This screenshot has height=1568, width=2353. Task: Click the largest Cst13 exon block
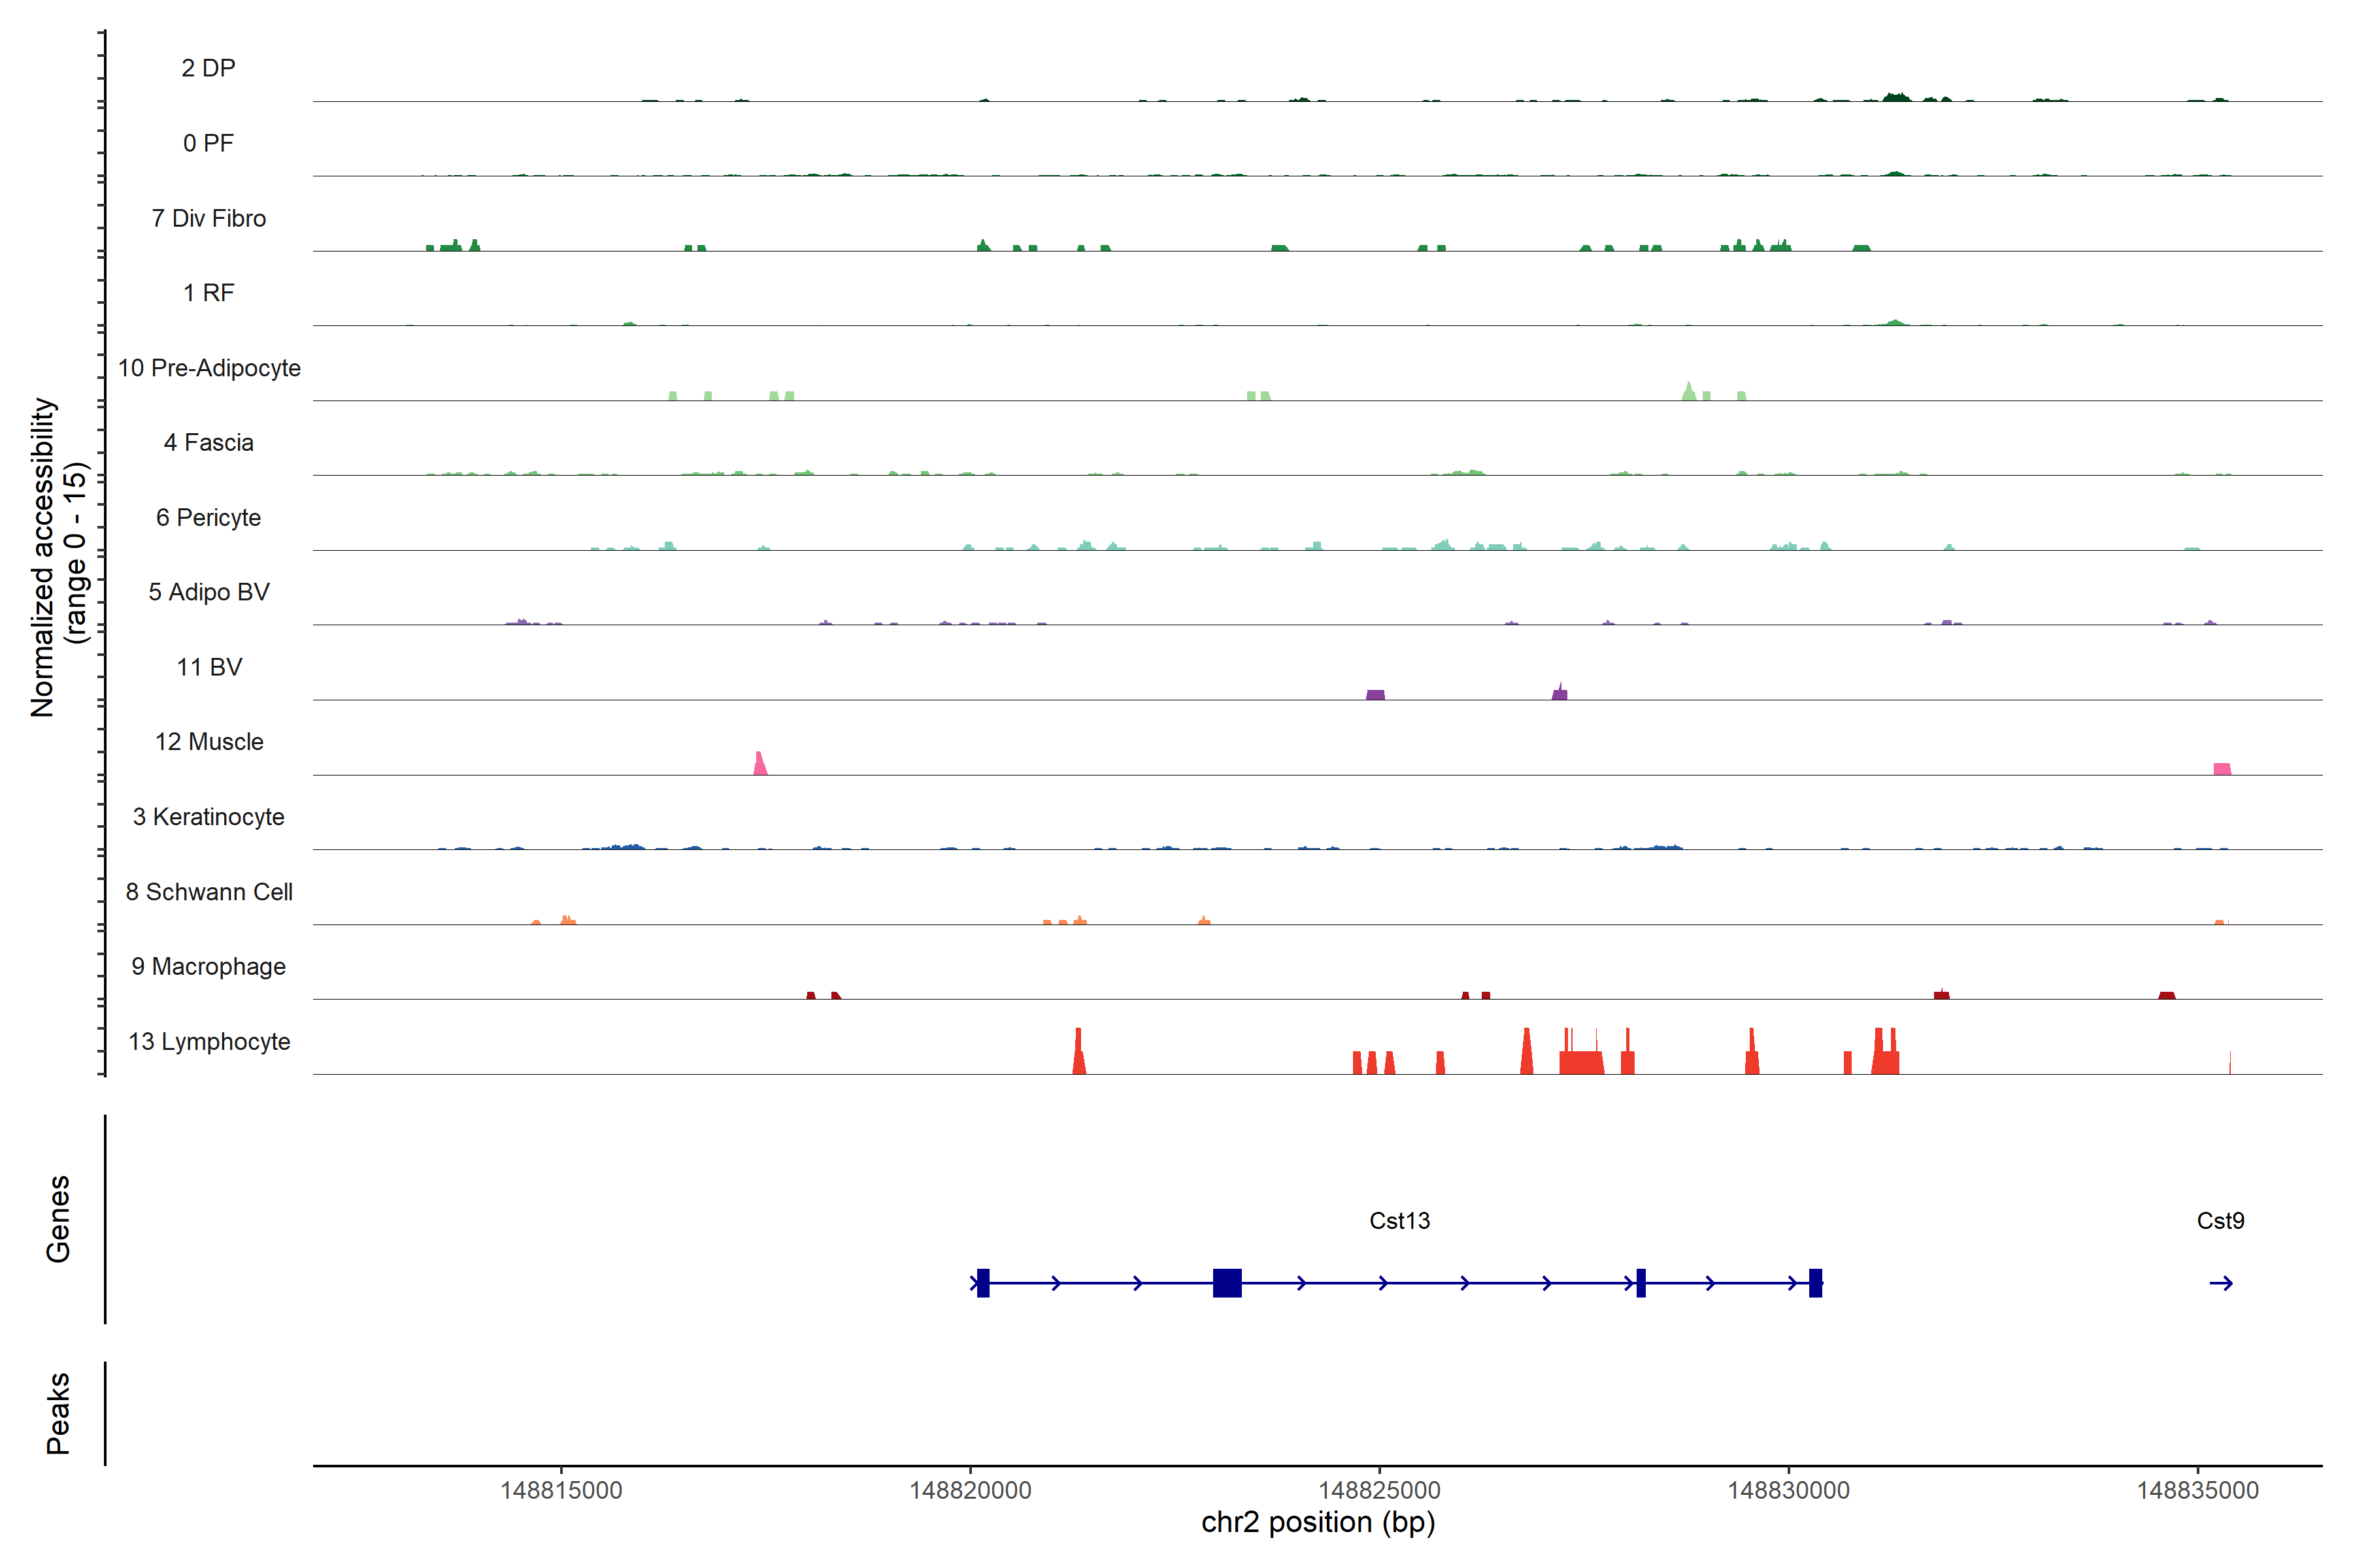(x=1227, y=1283)
